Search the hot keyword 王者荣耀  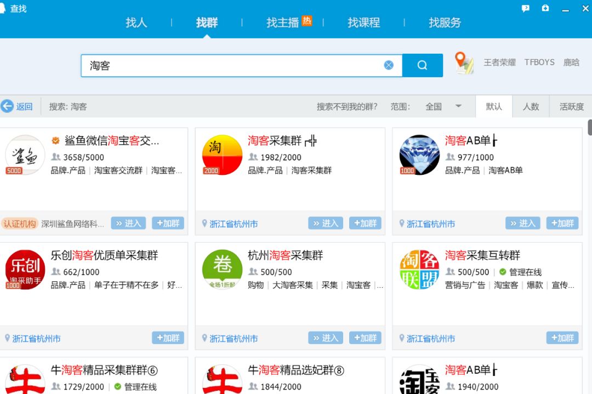500,62
